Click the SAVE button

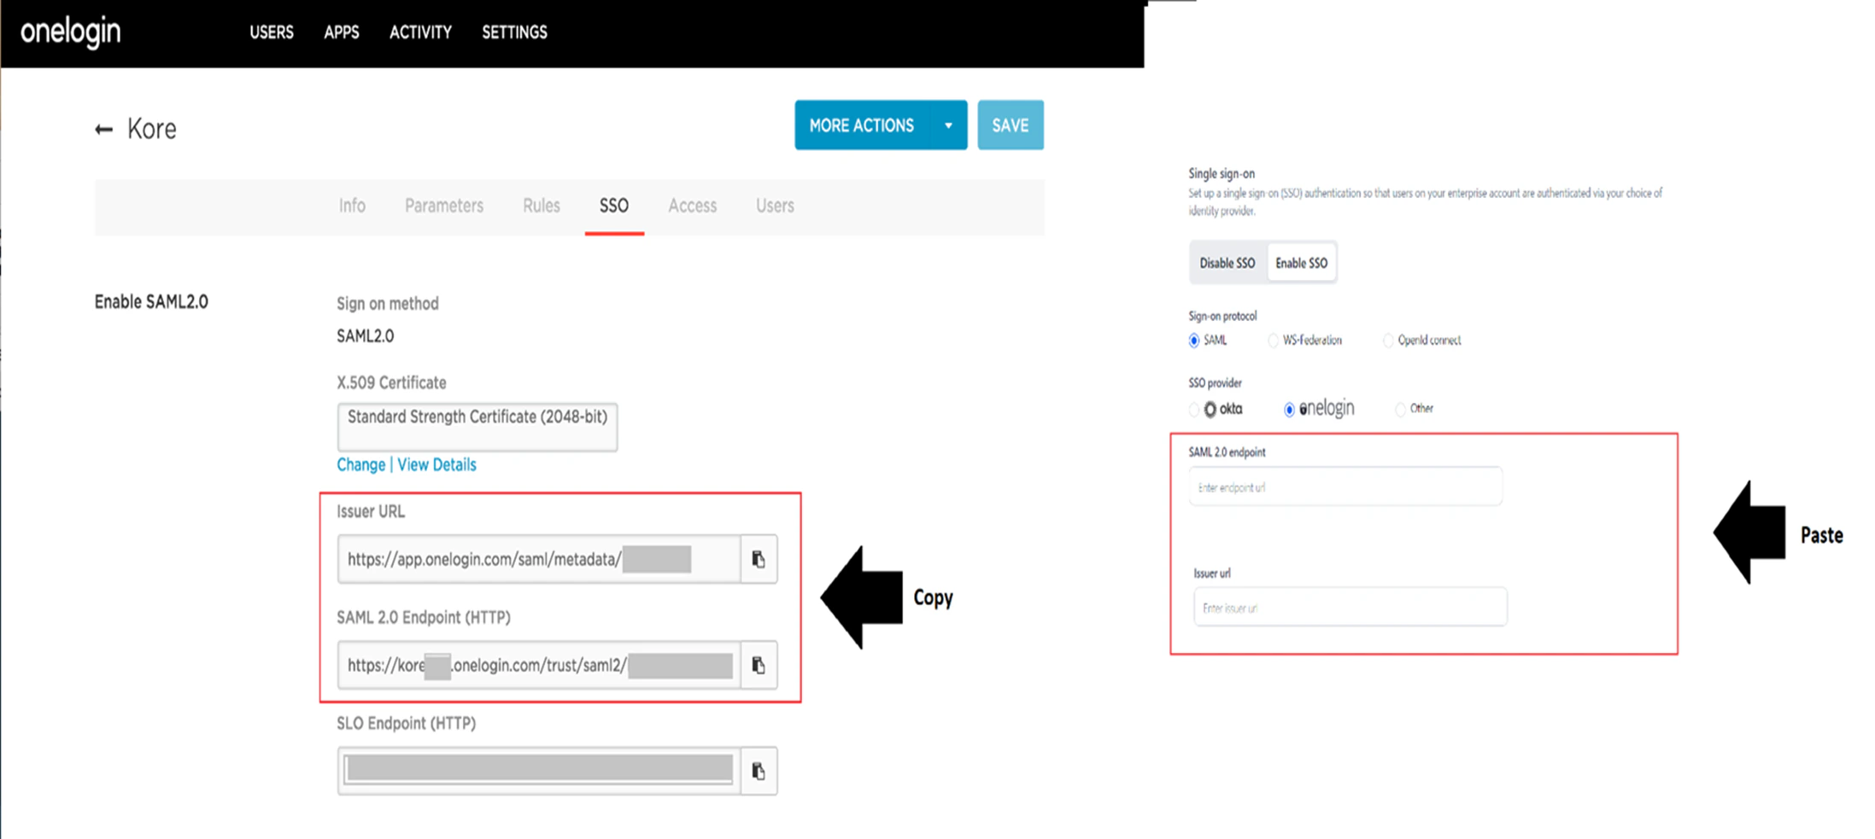pyautogui.click(x=1010, y=125)
